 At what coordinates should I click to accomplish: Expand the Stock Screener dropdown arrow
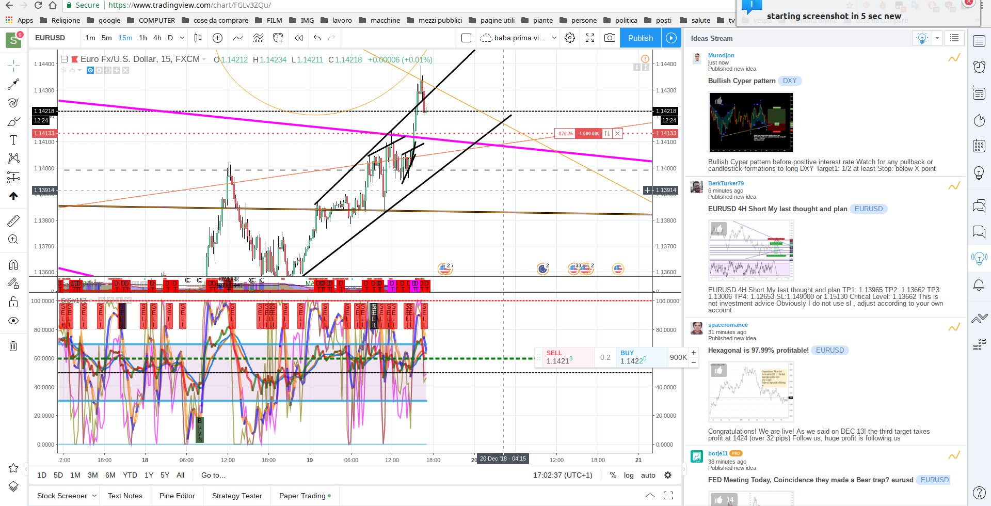95,496
